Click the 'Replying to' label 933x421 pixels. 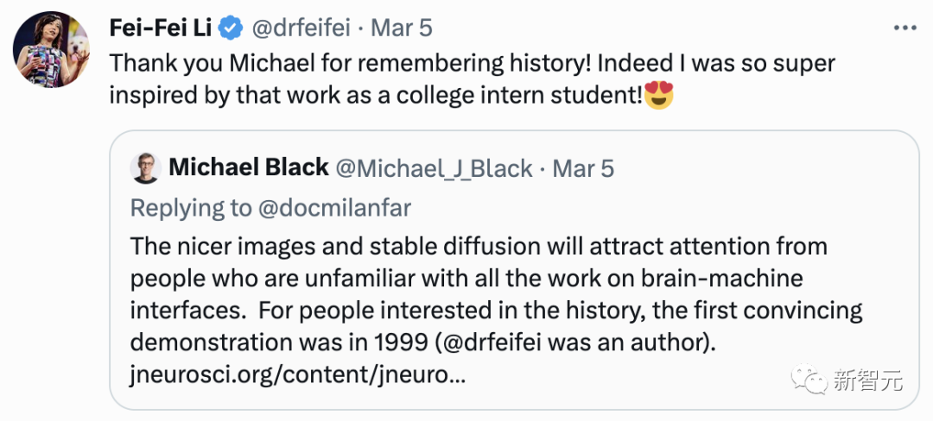pos(188,208)
